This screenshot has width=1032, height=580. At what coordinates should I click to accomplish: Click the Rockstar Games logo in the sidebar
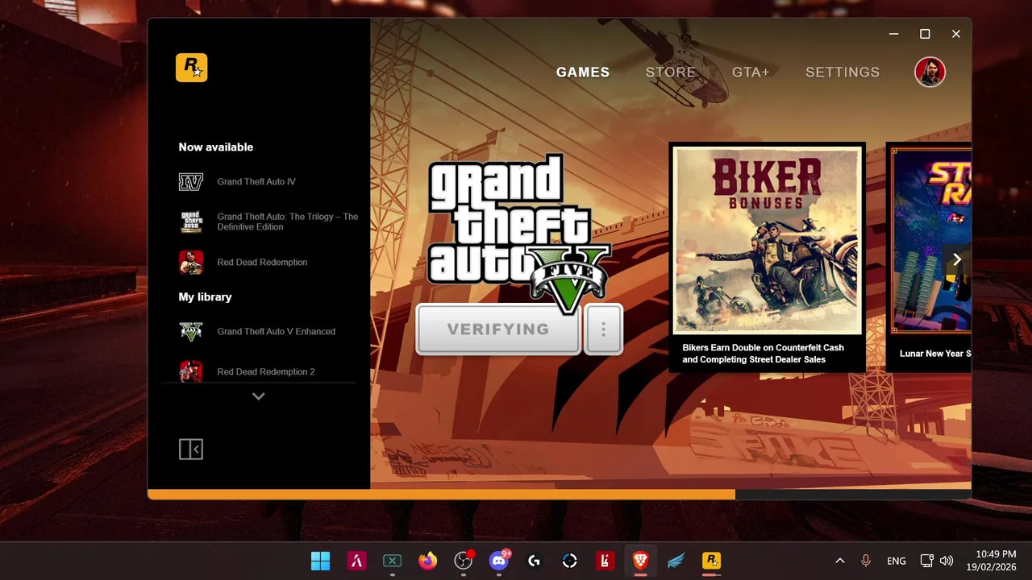[x=192, y=68]
